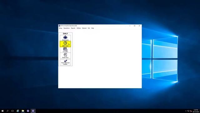Click the Exit menu item
This screenshot has height=113, width=200.
[89, 28]
